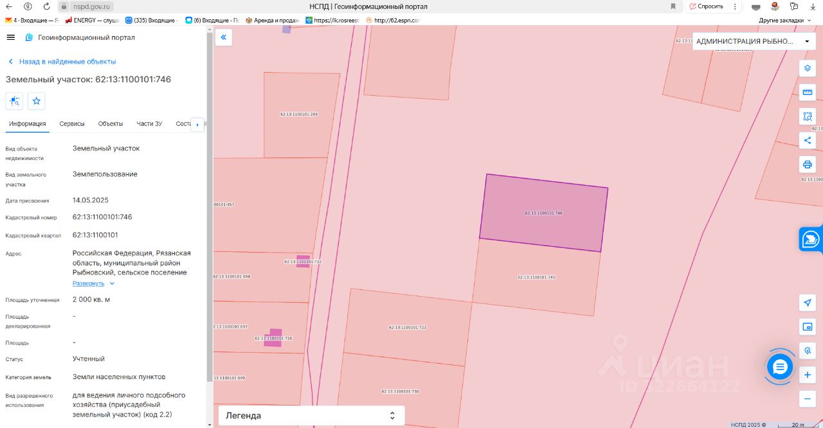Collapse the left information panel
Viewport: 823px width, 428px height.
[x=224, y=37]
